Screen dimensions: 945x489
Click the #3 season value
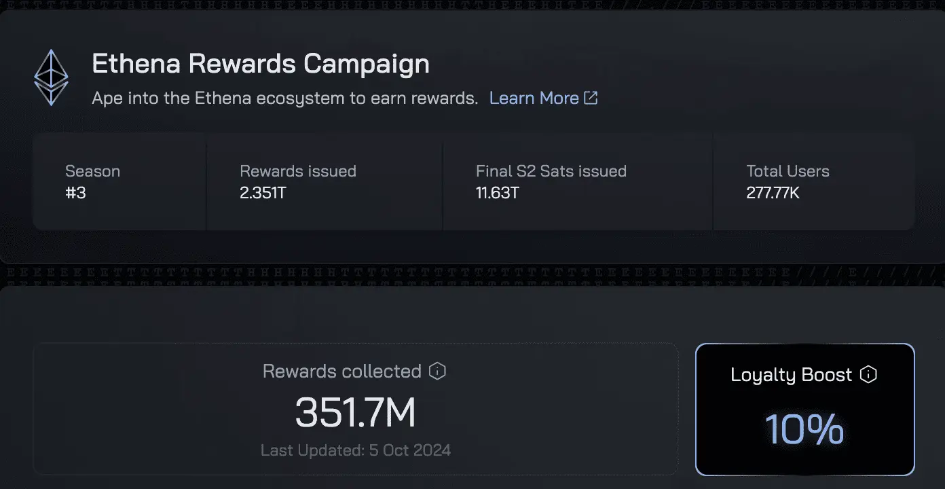pos(75,193)
